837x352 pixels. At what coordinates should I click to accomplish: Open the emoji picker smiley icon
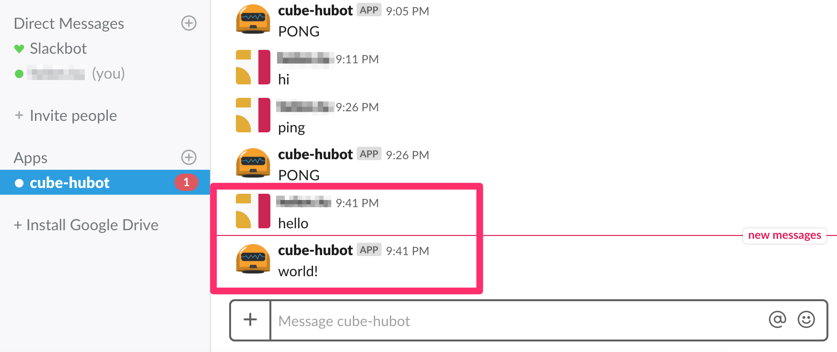click(x=806, y=319)
